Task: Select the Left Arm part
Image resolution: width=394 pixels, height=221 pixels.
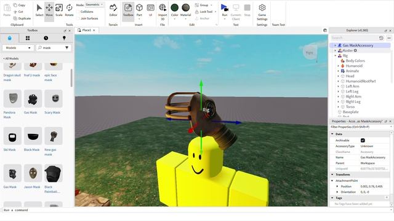Action: [x=352, y=86]
